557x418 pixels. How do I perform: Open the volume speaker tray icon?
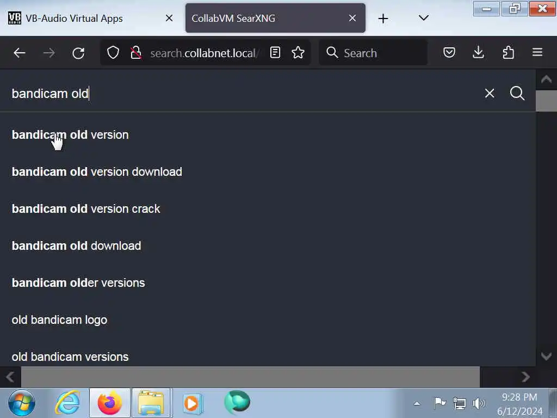[479, 403]
